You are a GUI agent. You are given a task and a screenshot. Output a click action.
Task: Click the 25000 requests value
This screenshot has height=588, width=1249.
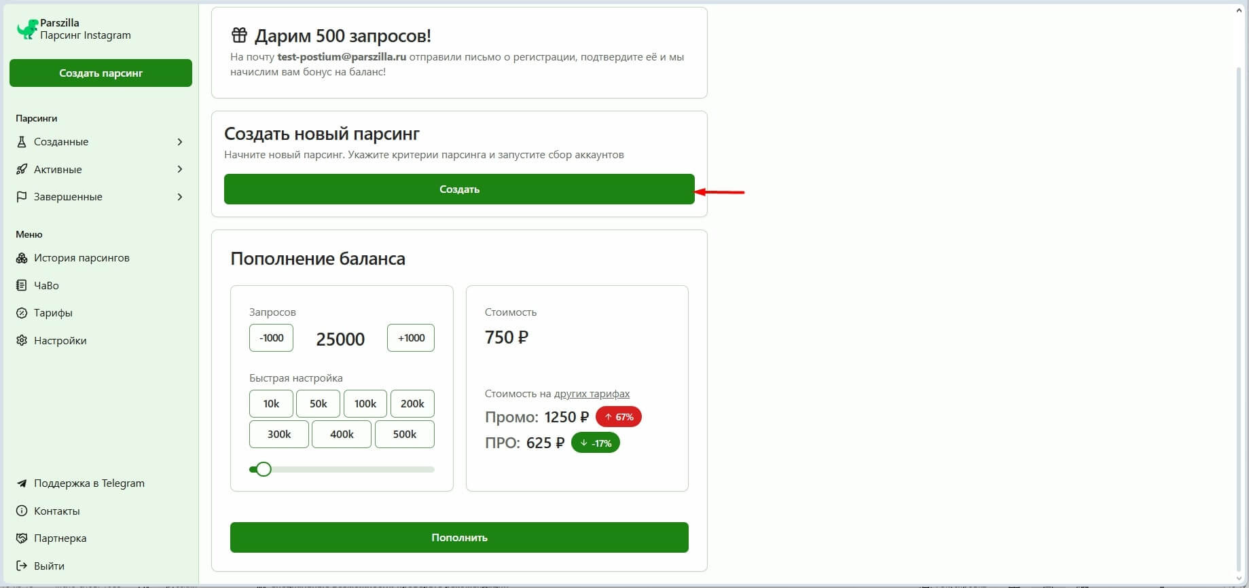340,339
